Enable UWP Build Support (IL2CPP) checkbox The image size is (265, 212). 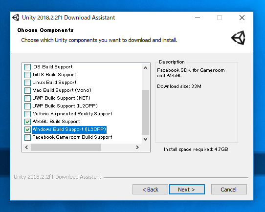click(27, 106)
